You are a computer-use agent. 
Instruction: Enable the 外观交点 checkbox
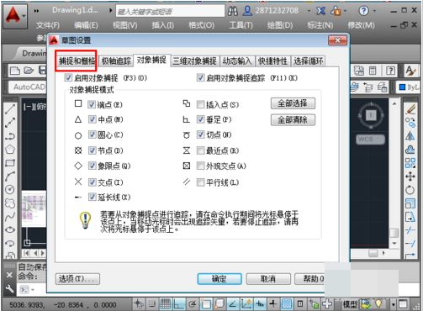[x=200, y=166]
